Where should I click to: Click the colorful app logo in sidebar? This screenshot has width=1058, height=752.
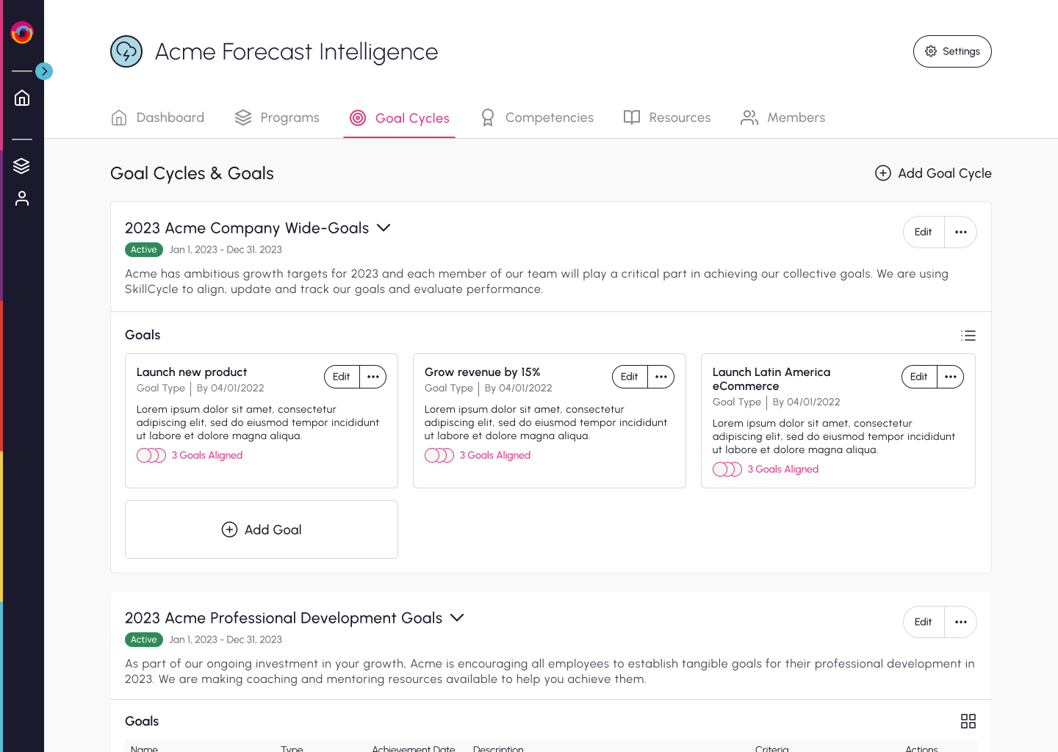click(x=22, y=32)
